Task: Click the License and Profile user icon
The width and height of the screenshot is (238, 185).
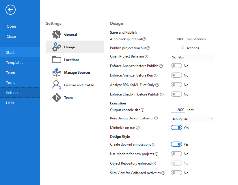Action: pyautogui.click(x=56, y=85)
